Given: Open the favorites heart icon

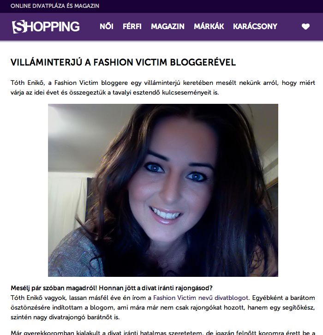Looking at the screenshot, I should click(305, 26).
